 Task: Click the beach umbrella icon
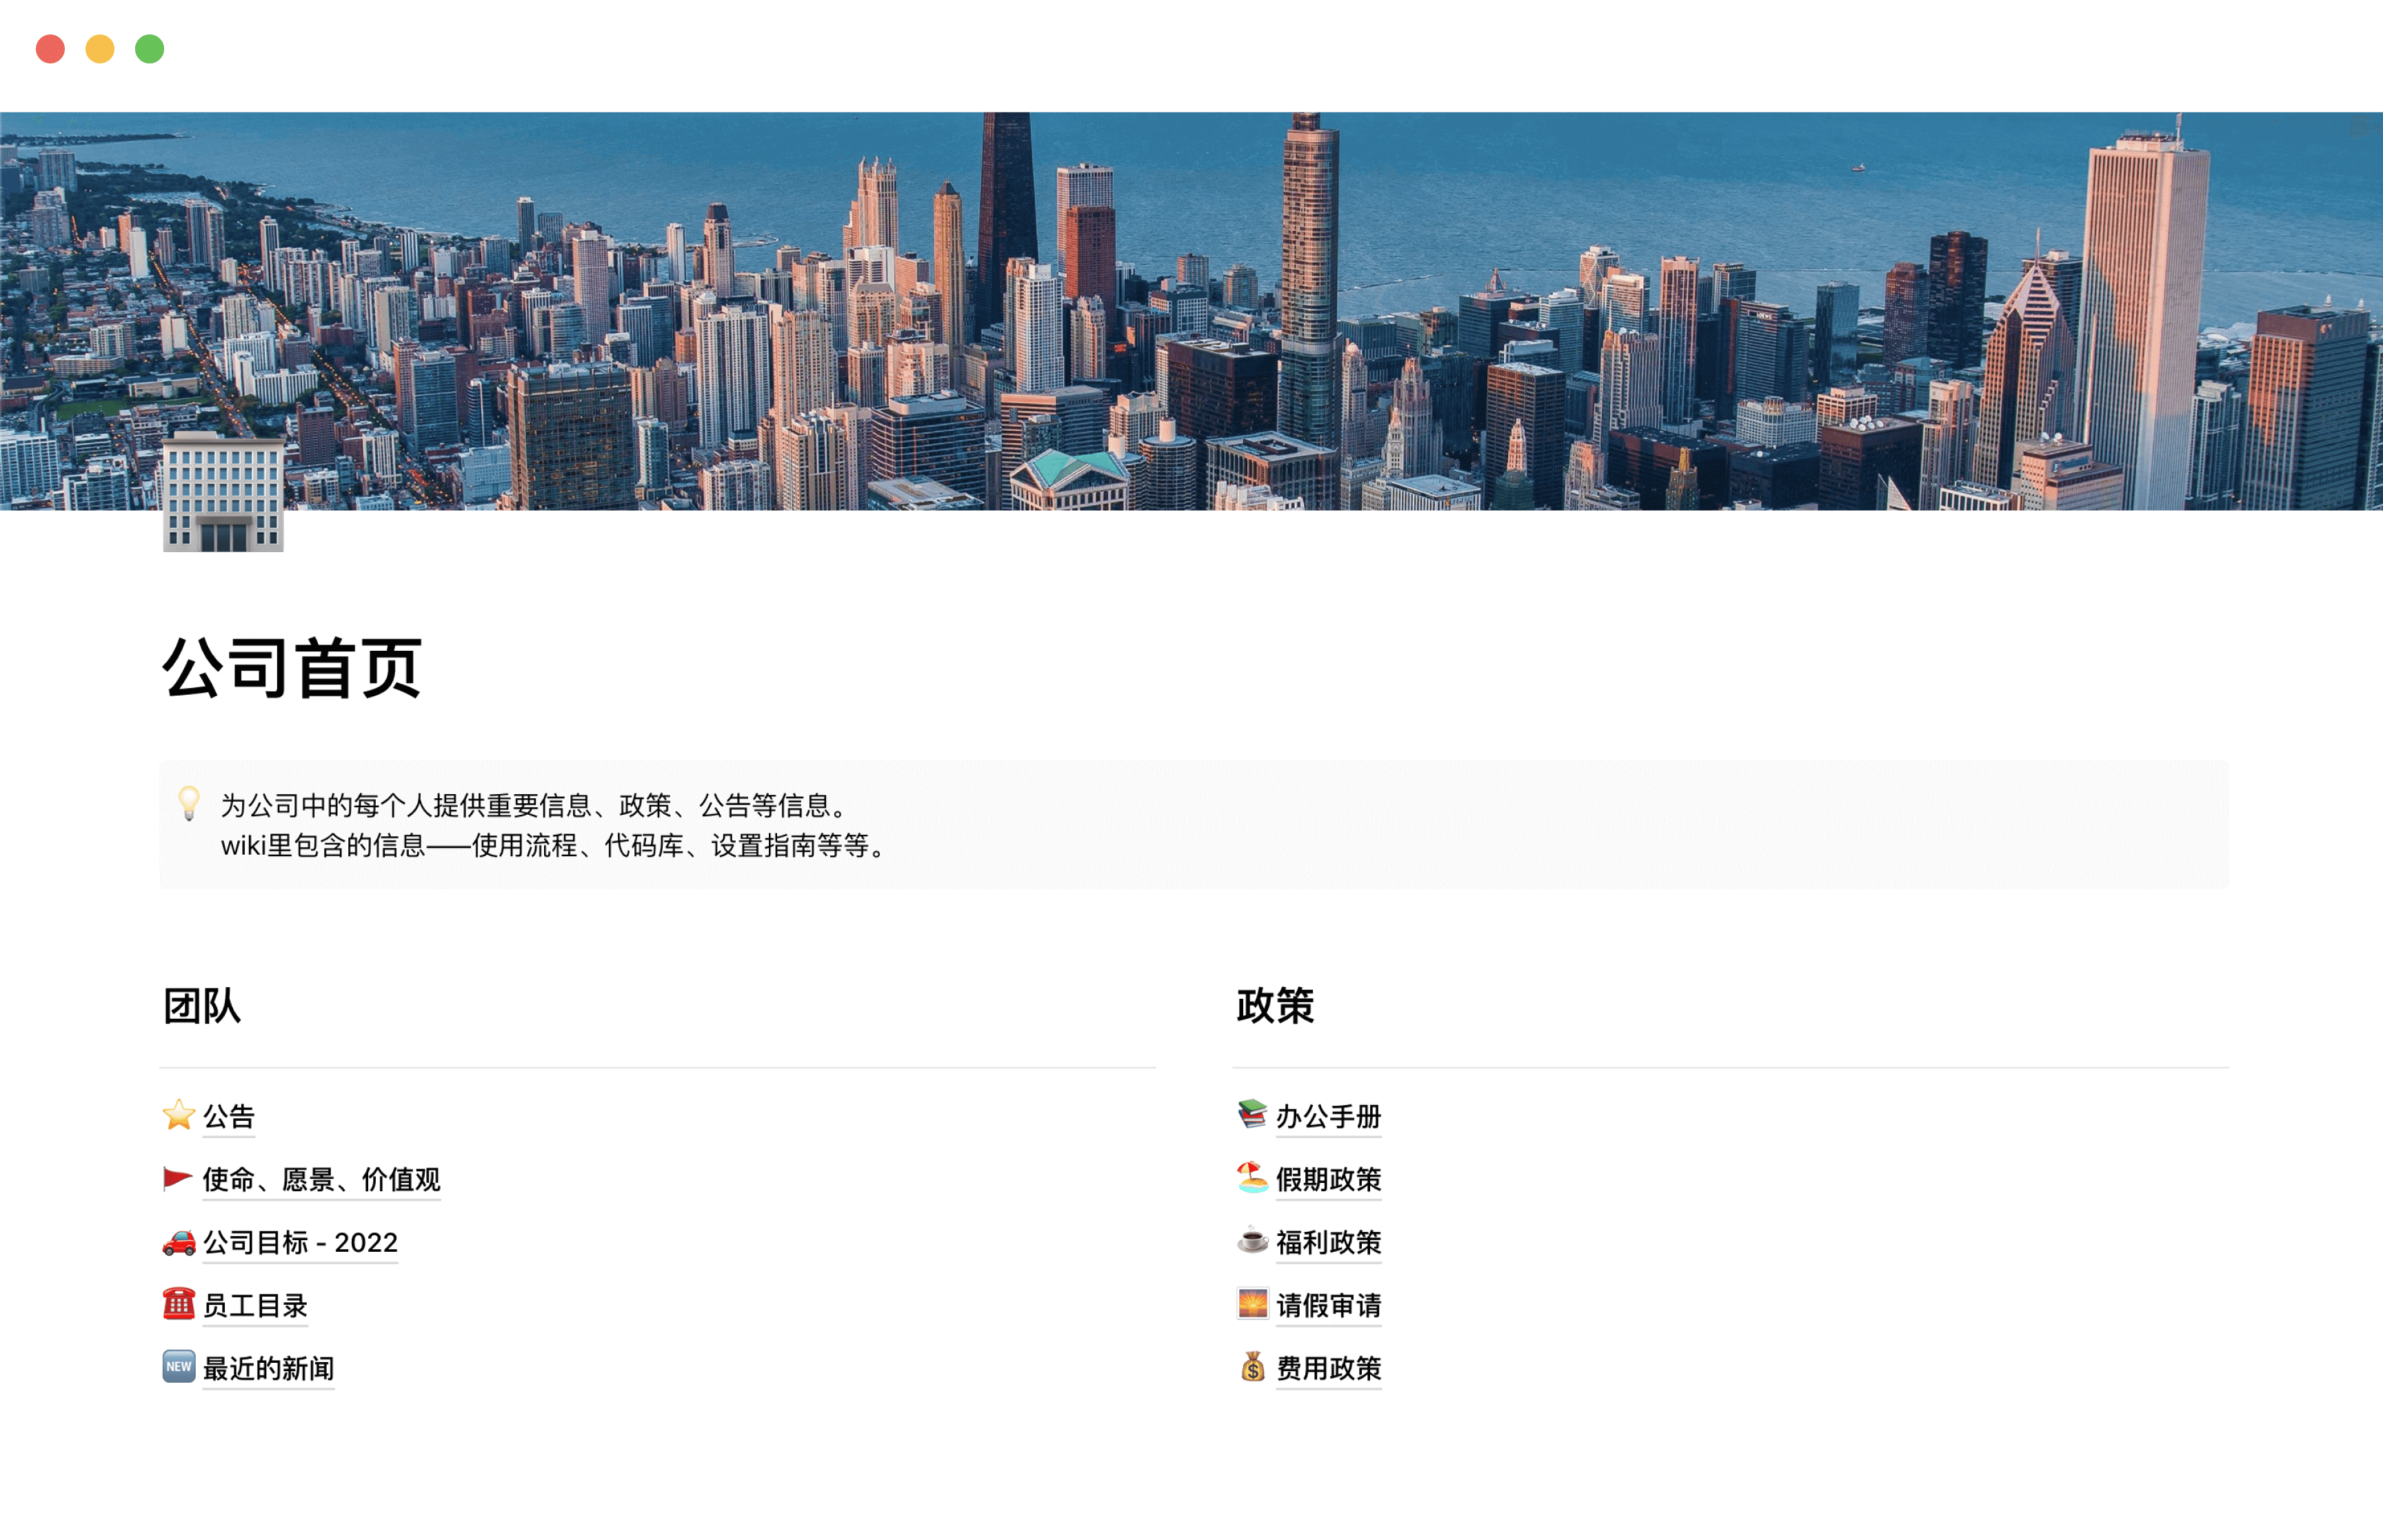(x=1252, y=1177)
